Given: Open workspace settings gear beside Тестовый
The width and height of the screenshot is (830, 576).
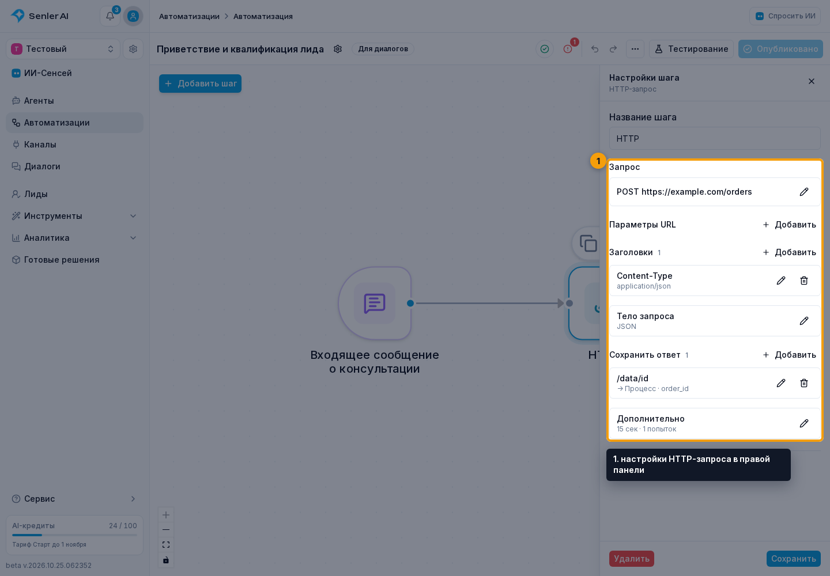Looking at the screenshot, I should point(133,49).
